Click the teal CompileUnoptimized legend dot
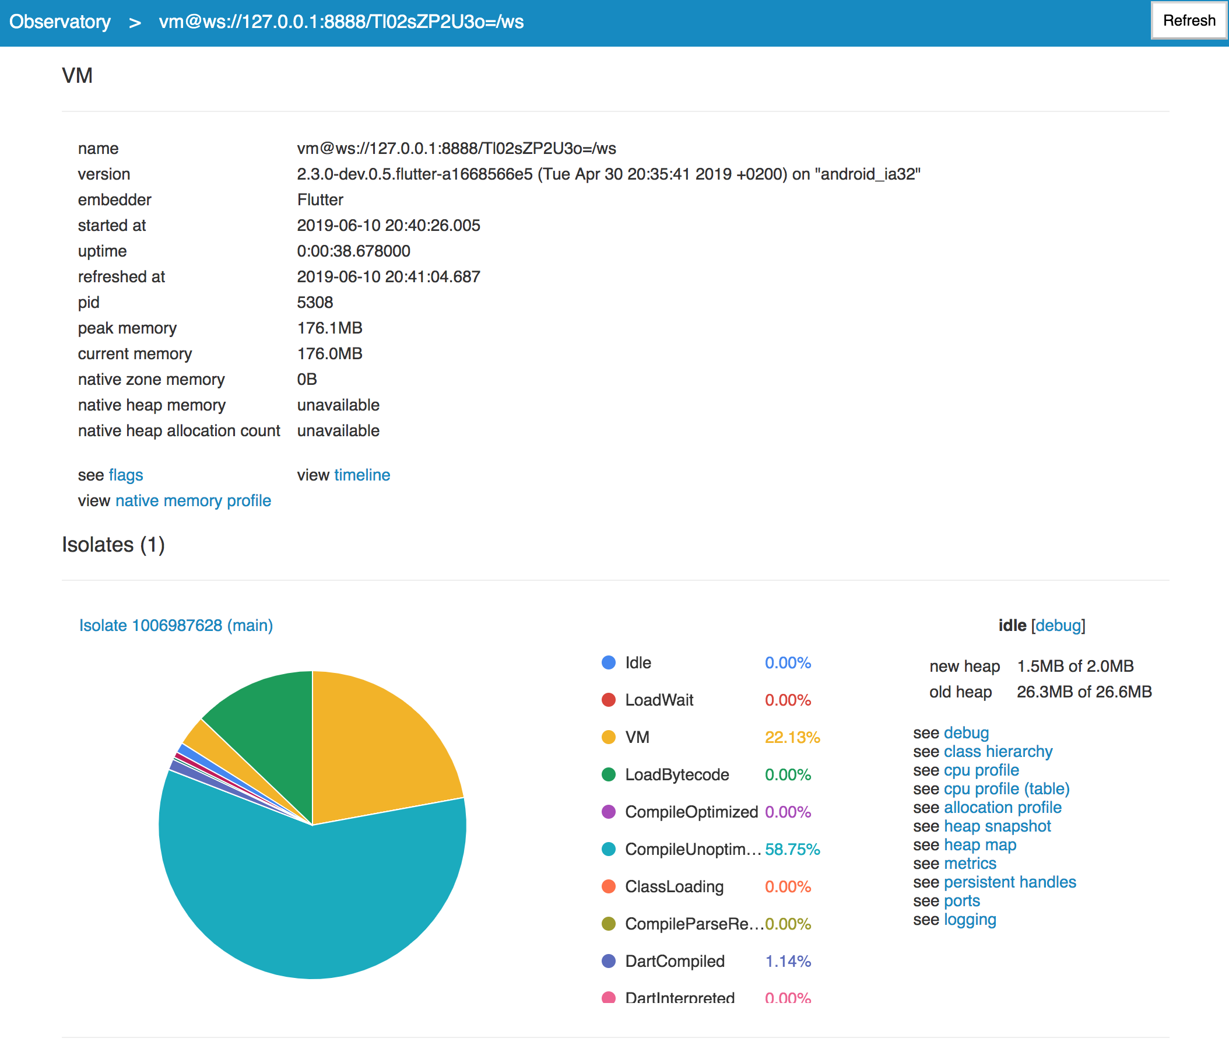 tap(608, 850)
